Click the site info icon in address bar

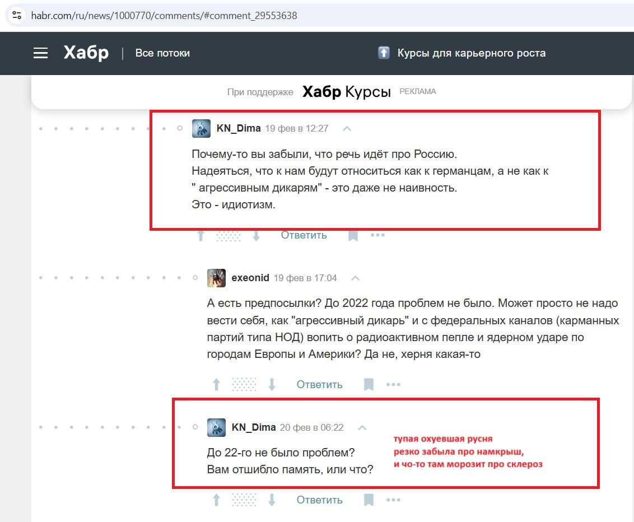[x=17, y=15]
